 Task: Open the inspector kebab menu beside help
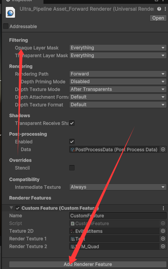165,9
